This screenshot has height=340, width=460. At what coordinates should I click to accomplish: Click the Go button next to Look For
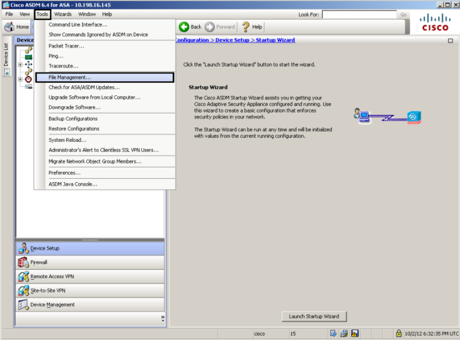pos(403,14)
